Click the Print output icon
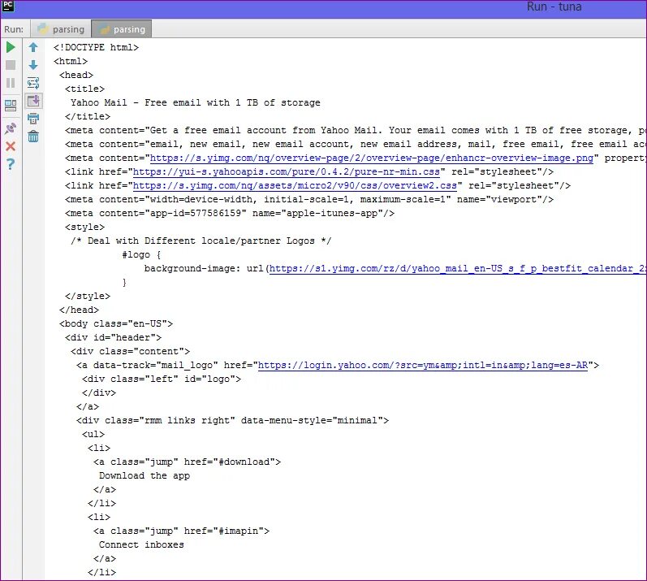Screen dimensions: 647x581 (x=33, y=119)
